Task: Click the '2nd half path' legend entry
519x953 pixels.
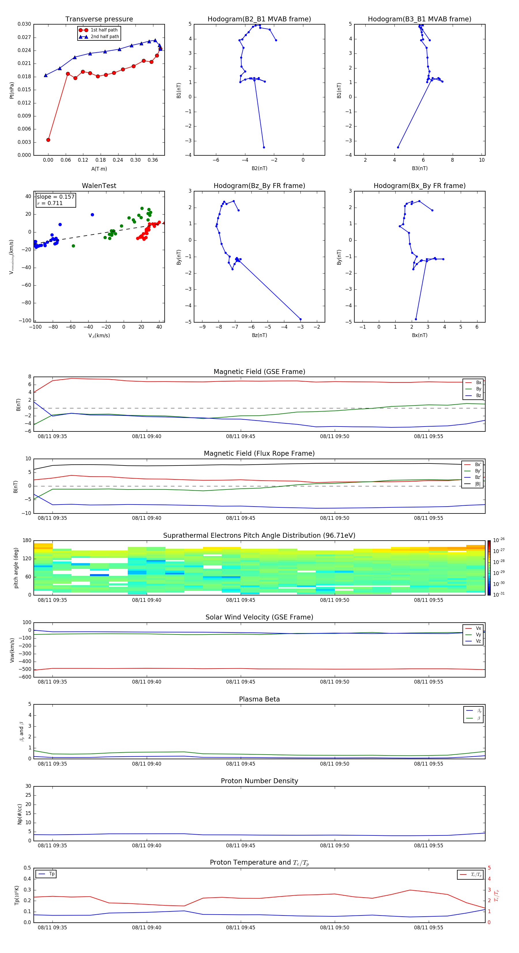Action: tap(99, 37)
